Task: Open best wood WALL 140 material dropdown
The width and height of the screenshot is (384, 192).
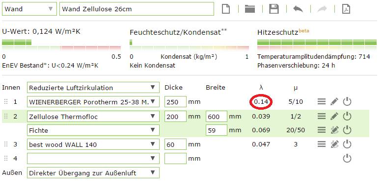Action: [93, 144]
